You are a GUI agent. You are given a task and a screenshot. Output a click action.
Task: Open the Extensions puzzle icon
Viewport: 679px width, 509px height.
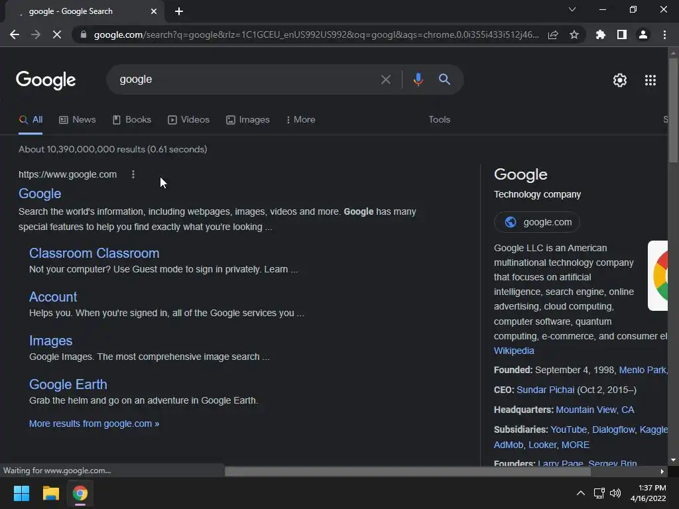(601, 34)
